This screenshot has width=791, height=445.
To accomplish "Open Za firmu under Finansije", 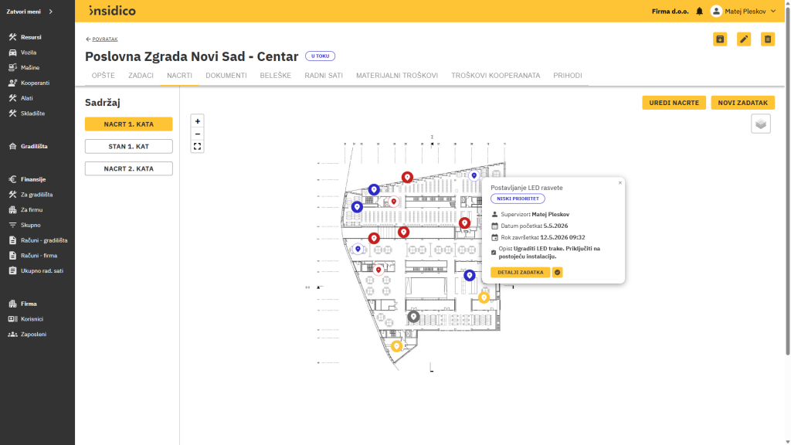I will 31,210.
